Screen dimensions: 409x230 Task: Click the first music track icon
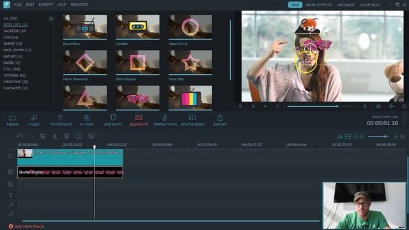coord(11,204)
